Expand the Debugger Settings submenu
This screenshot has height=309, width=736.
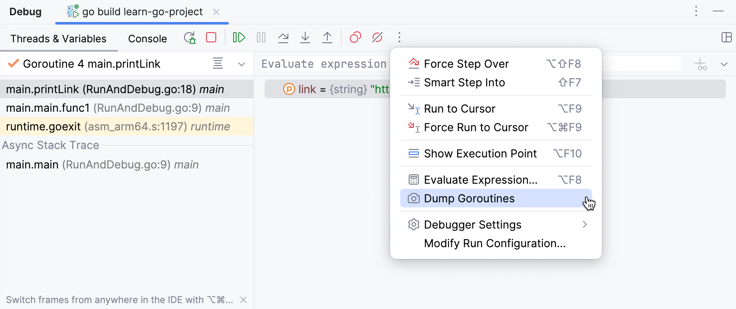click(585, 225)
